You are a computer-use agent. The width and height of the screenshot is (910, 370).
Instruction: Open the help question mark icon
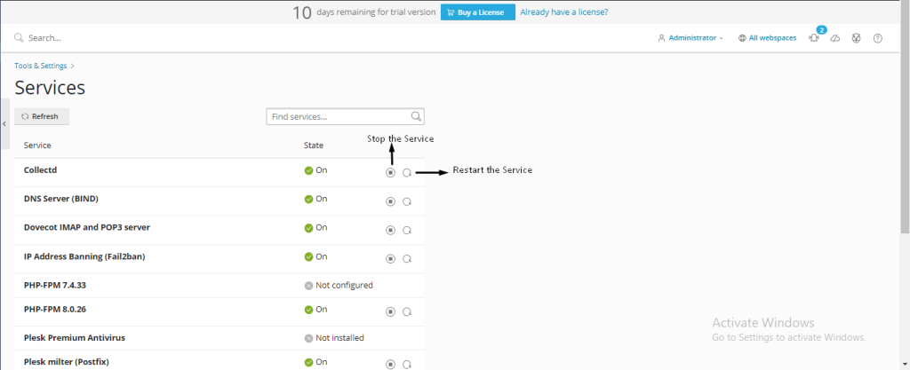click(877, 38)
